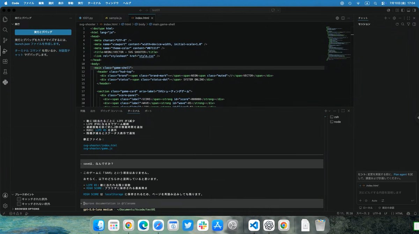Open chat settings gear icon

coord(394,18)
